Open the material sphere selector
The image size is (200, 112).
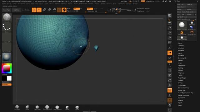(7, 58)
